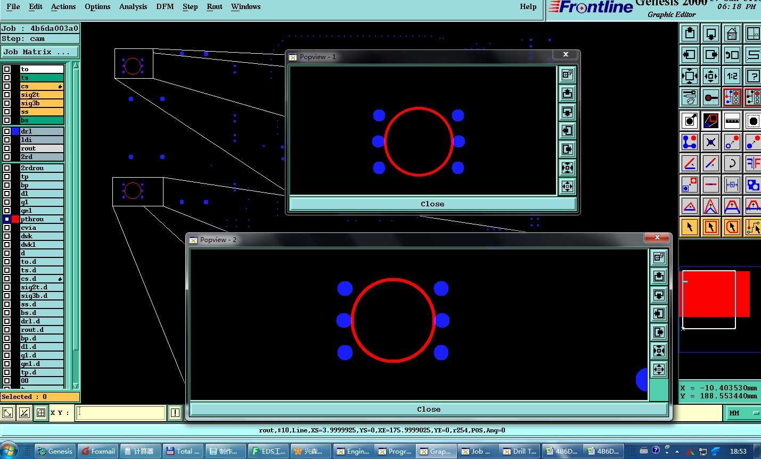
Task: Toggle checkbox for layer 'gm1'
Action: (x=7, y=211)
